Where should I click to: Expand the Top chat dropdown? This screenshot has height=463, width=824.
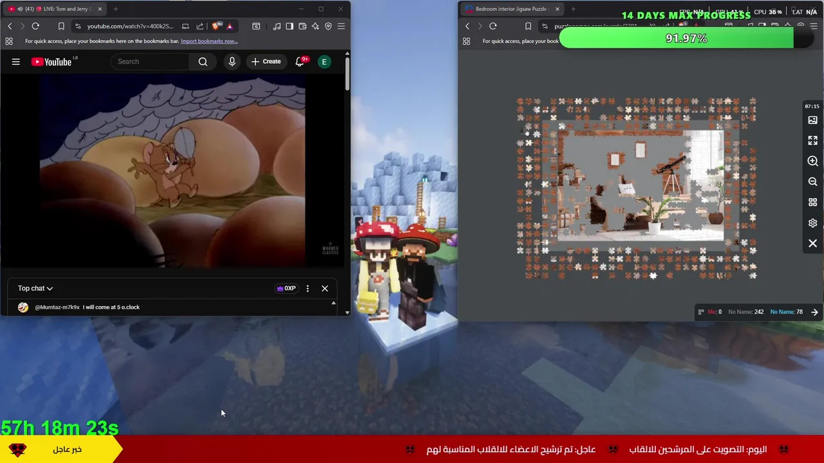[x=35, y=289]
